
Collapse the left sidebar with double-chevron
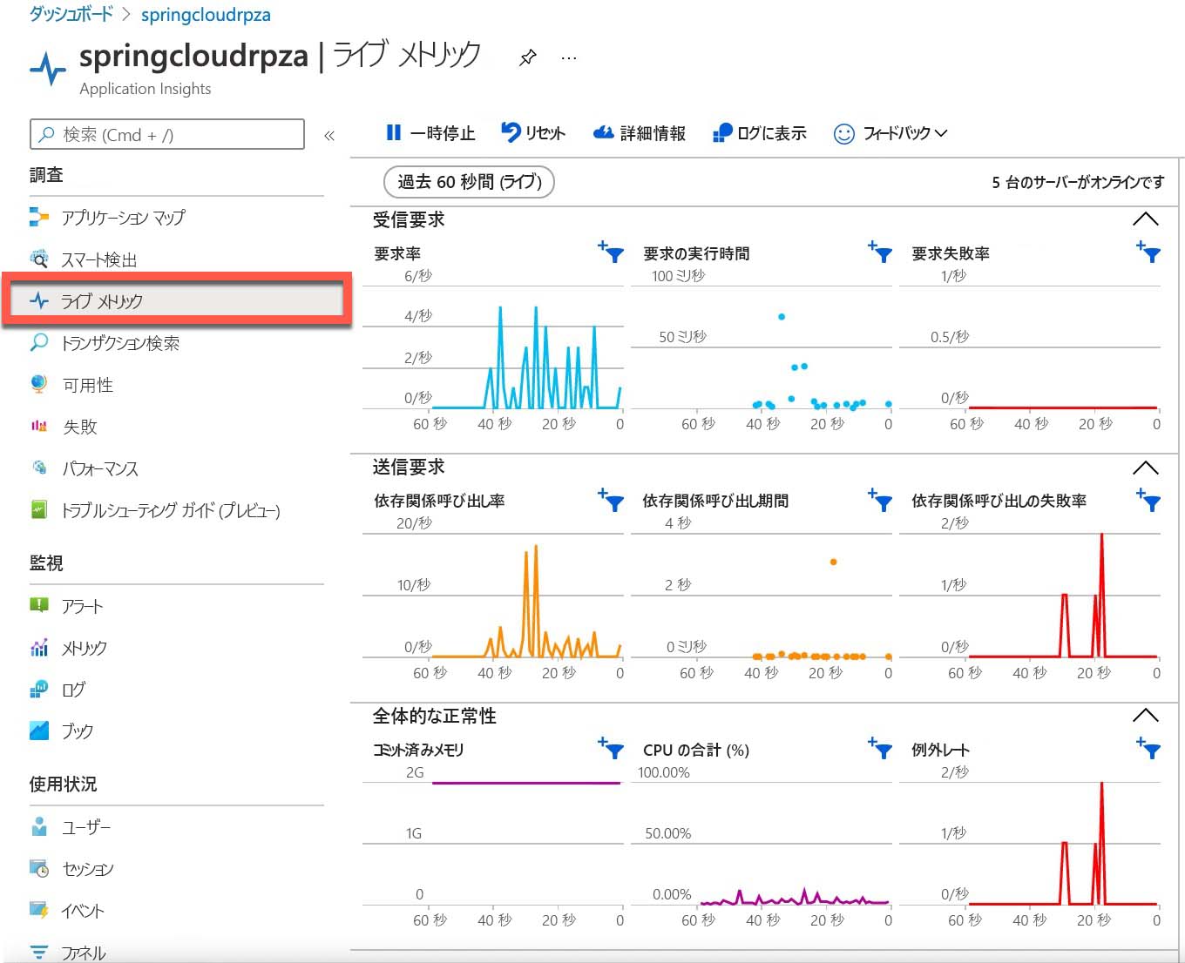pyautogui.click(x=329, y=135)
